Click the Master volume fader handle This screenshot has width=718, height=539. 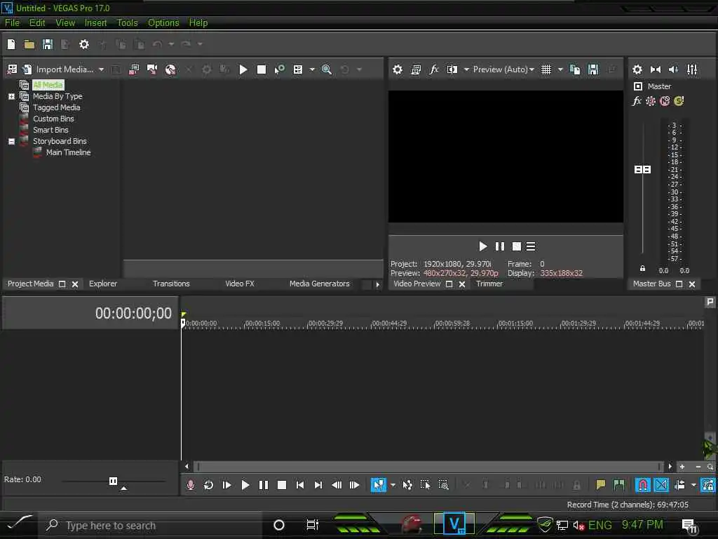[642, 170]
